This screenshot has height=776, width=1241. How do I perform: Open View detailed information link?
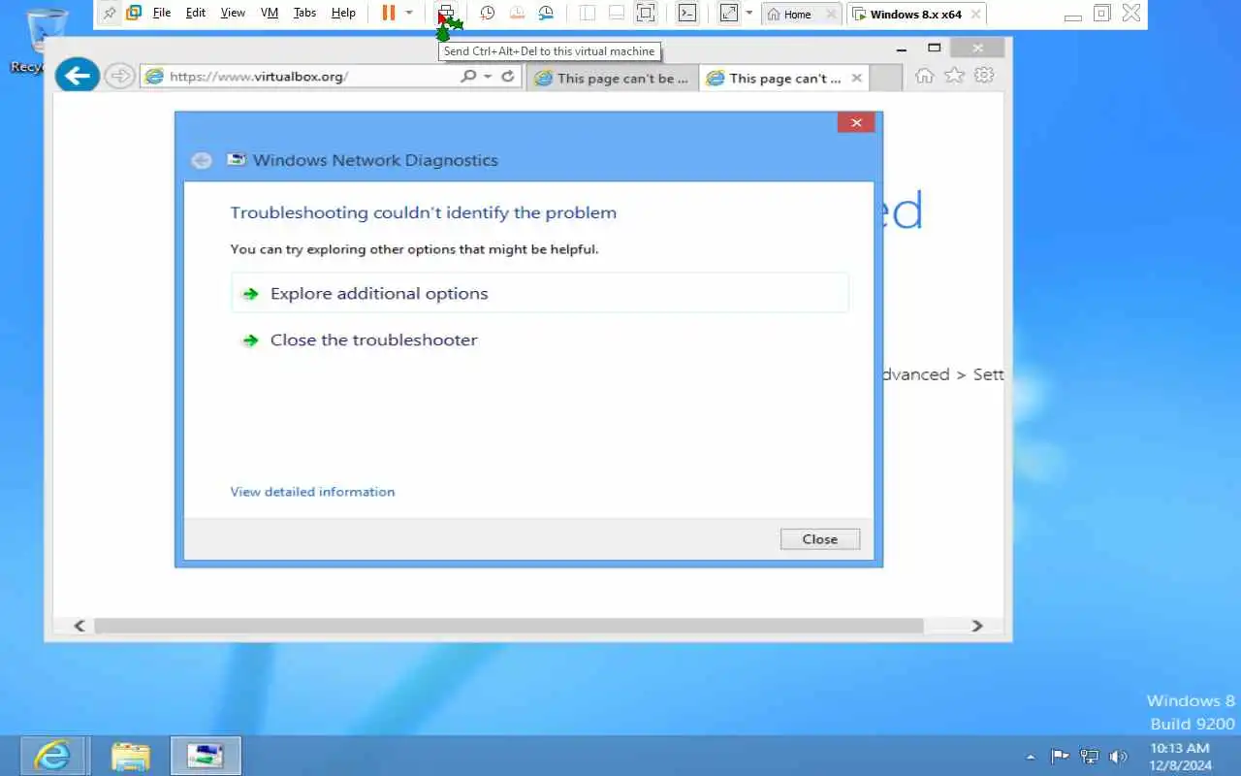[312, 492]
